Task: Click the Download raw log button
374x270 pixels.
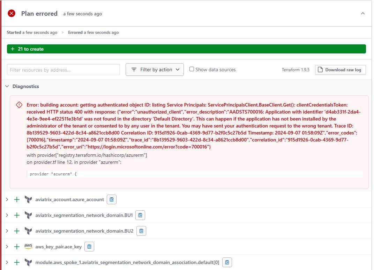Action: coord(341,70)
